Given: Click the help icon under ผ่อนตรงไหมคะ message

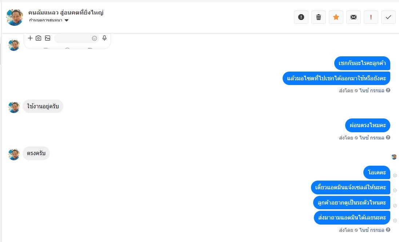Looking at the screenshot, I should pyautogui.click(x=388, y=137).
